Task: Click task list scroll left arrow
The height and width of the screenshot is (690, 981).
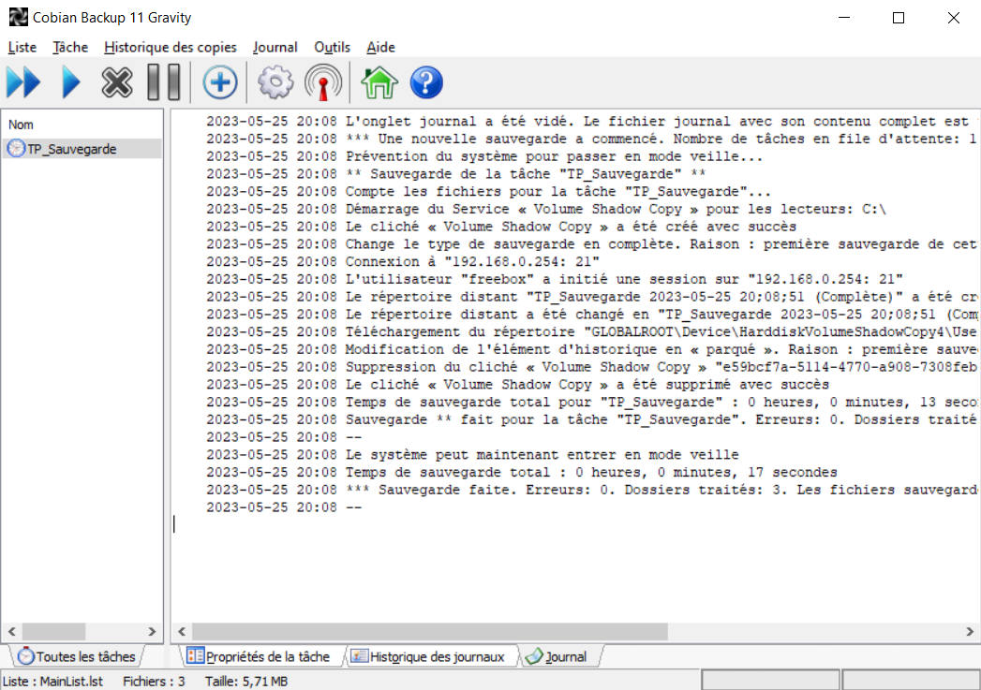Action: pyautogui.click(x=11, y=632)
